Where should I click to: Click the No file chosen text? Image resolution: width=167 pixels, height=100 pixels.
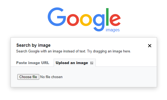[x=51, y=77]
